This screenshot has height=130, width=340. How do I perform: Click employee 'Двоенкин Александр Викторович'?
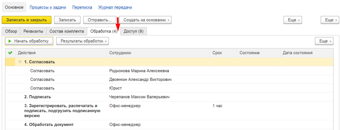pos(140,79)
